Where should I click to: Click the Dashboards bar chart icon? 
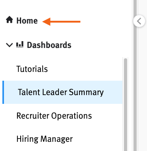tap(20, 44)
